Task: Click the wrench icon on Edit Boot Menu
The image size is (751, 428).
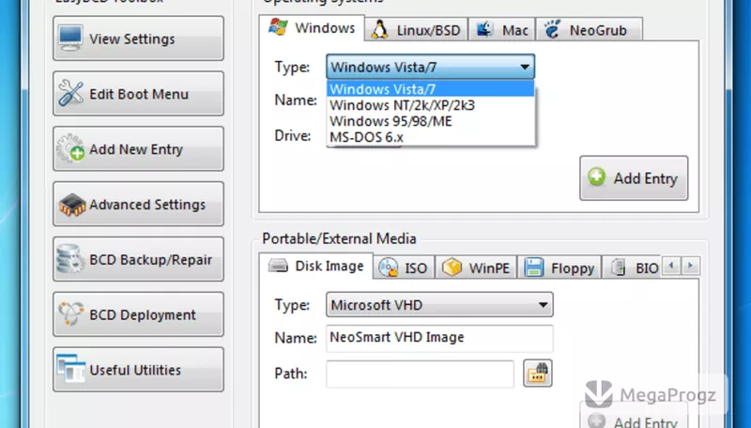Action: (71, 93)
